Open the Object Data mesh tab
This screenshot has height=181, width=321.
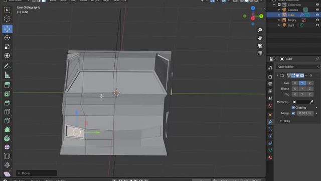[270, 150]
